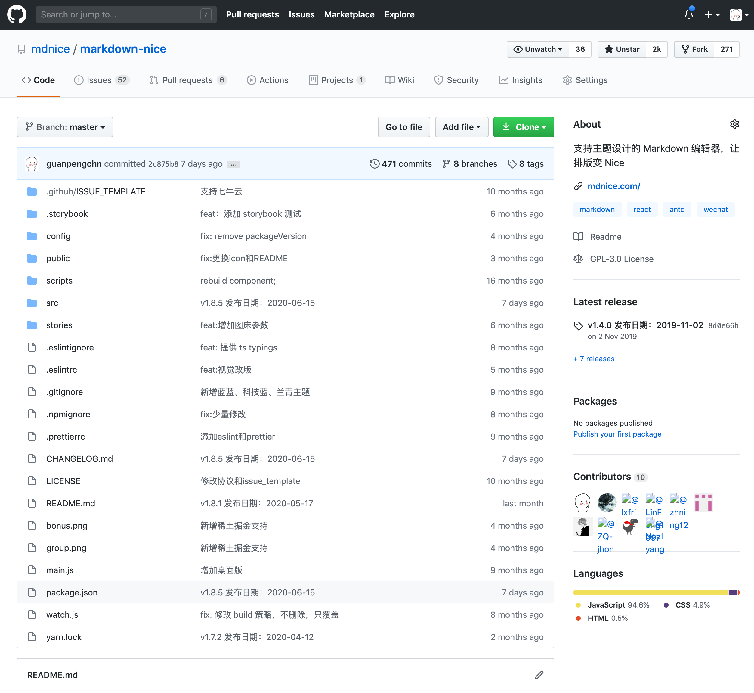Open the green Clone dropdown

click(524, 127)
